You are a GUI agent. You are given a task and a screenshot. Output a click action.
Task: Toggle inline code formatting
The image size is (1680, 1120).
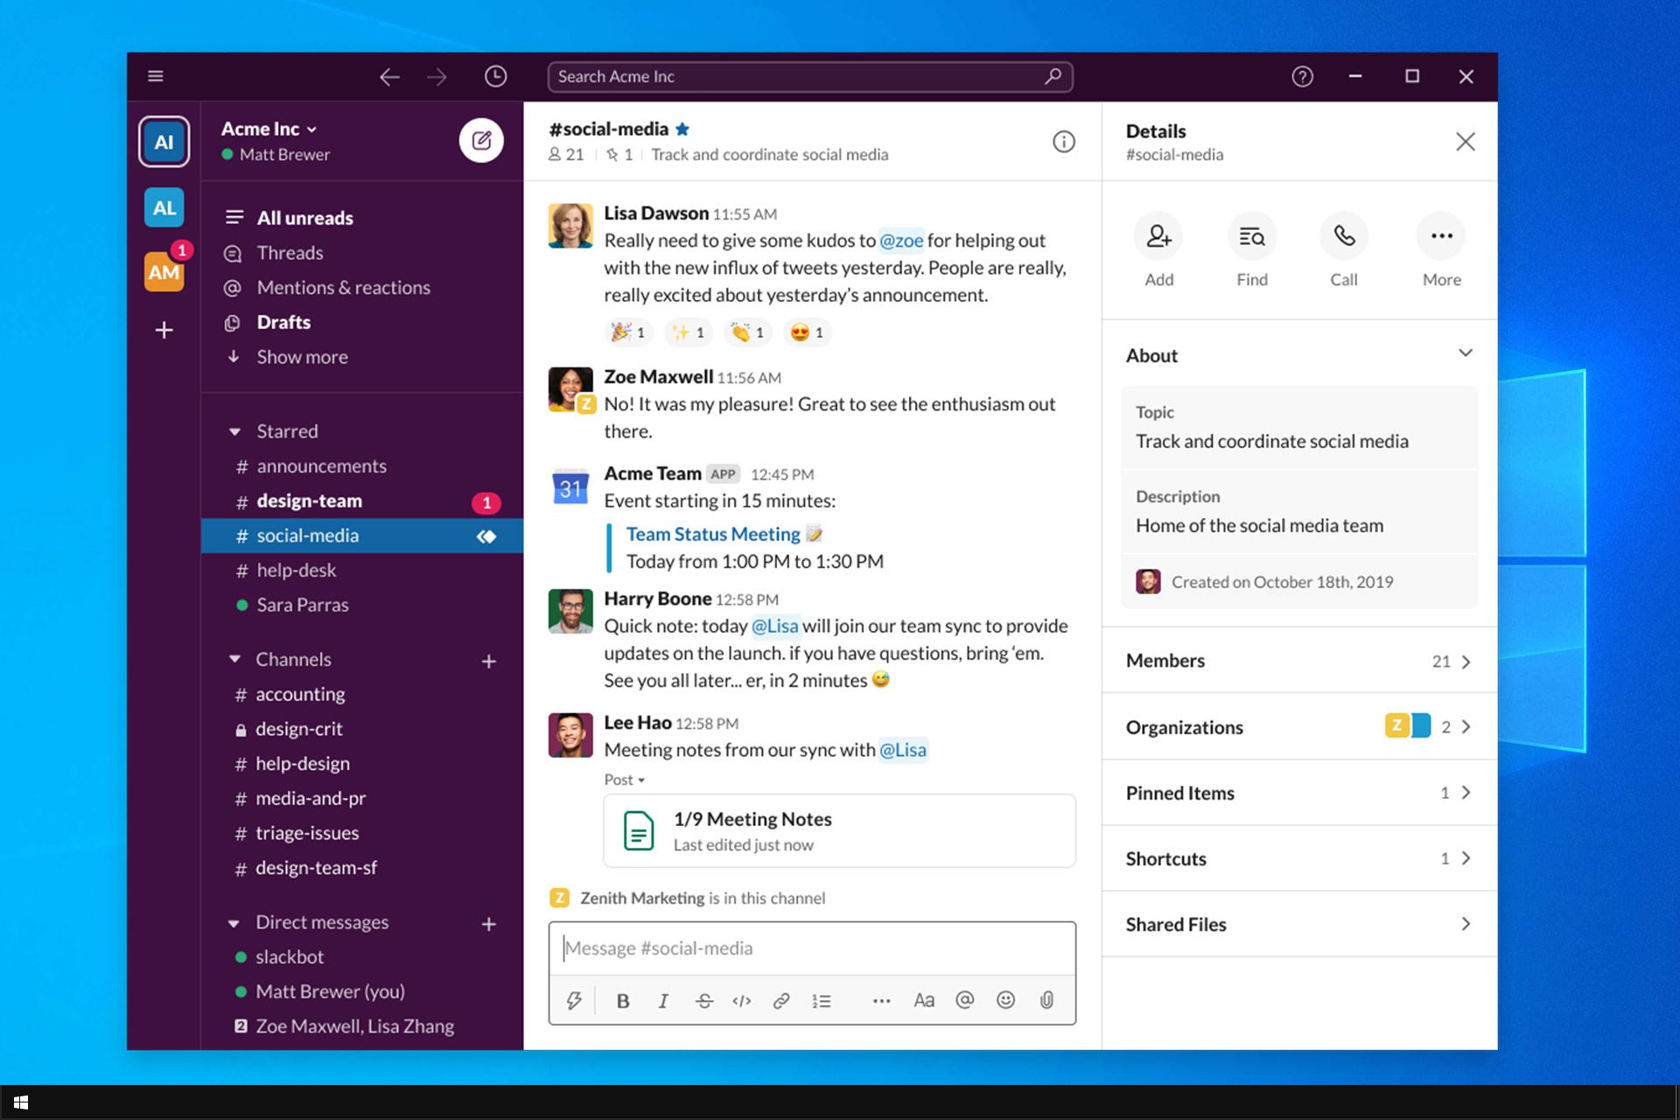pos(742,1001)
